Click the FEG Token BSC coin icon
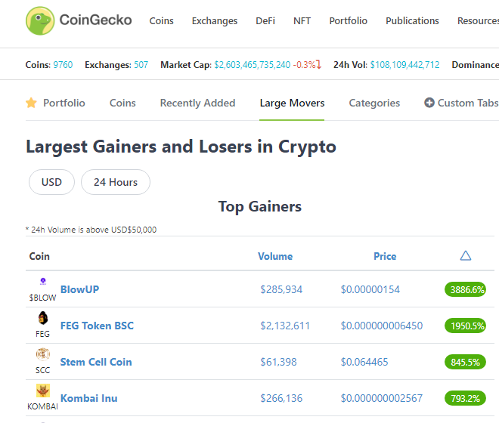 pos(43,317)
